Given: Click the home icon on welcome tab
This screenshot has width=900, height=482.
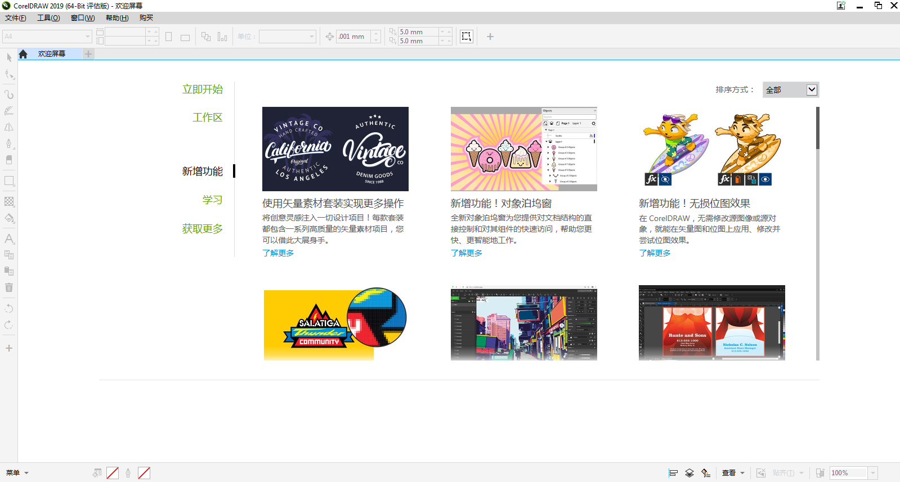Looking at the screenshot, I should coord(23,54).
